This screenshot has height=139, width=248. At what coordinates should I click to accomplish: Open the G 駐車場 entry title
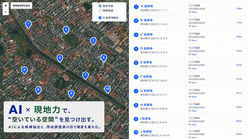(146, 91)
